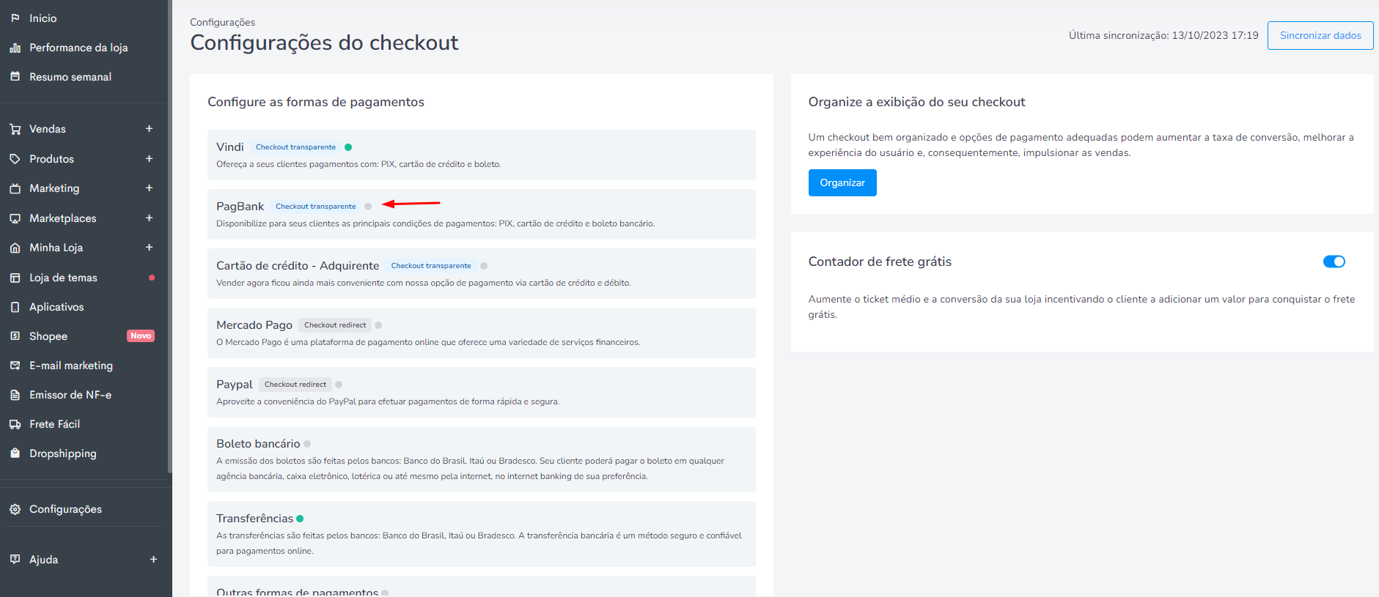Click the Dropshipping box icon
1379x597 pixels.
coord(15,453)
